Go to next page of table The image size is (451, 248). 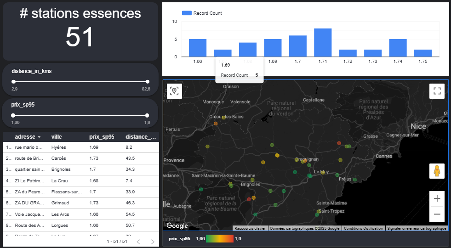[x=153, y=242]
